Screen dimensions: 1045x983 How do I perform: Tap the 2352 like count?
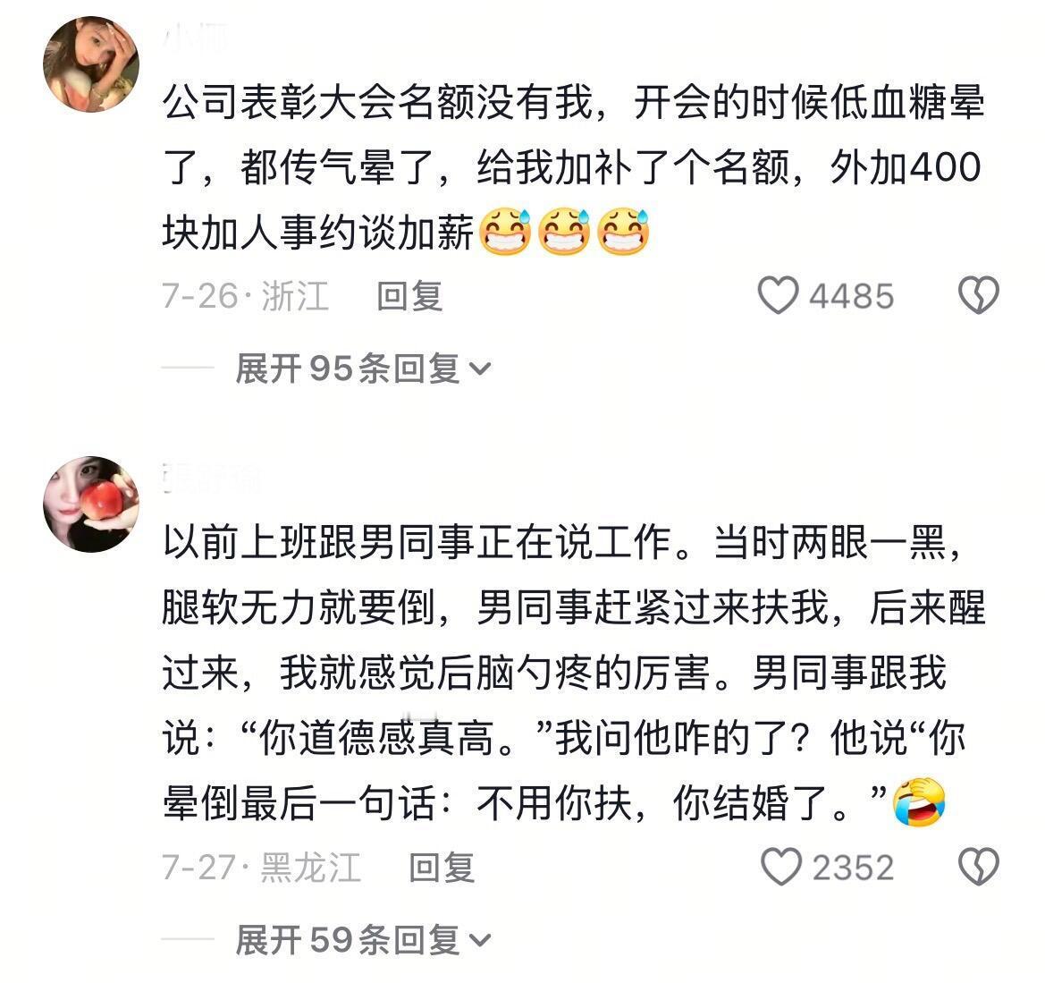tap(853, 868)
